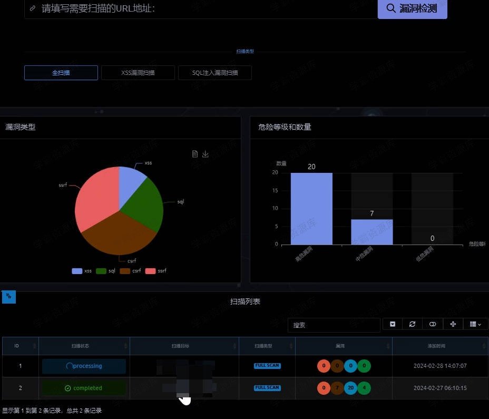Click brown count circle showing 7
The image size is (489, 419).
[x=337, y=388]
